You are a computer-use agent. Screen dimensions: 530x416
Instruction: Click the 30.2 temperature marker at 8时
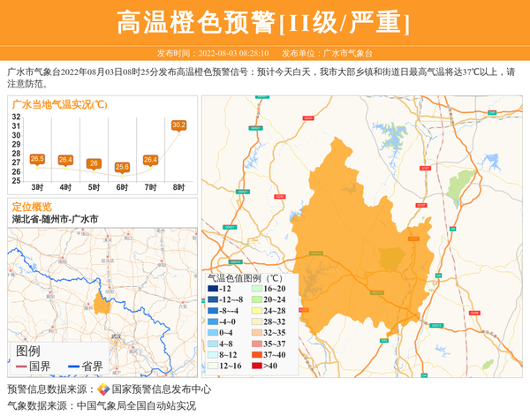click(x=178, y=125)
